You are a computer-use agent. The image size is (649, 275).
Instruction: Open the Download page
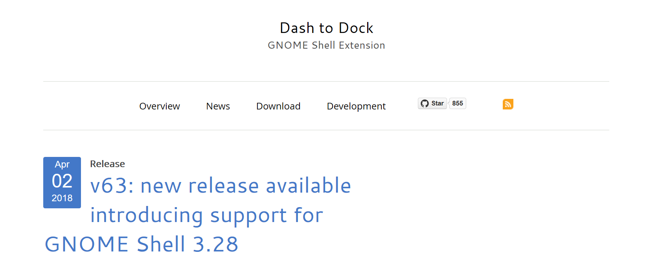coord(278,106)
